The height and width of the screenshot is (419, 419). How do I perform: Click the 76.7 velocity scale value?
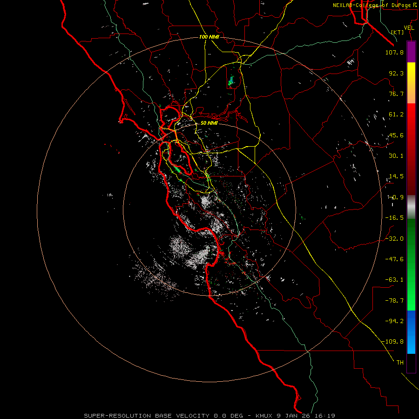396,94
